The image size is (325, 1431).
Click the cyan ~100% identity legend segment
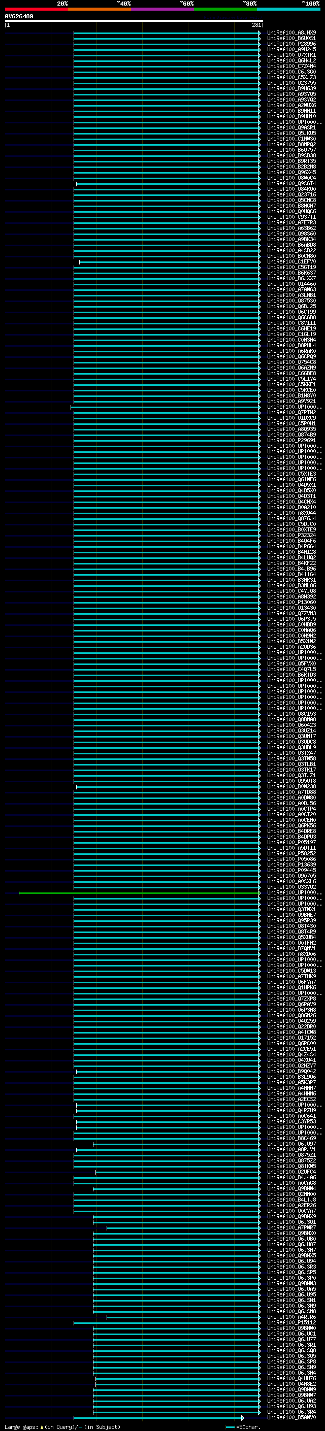click(x=289, y=9)
